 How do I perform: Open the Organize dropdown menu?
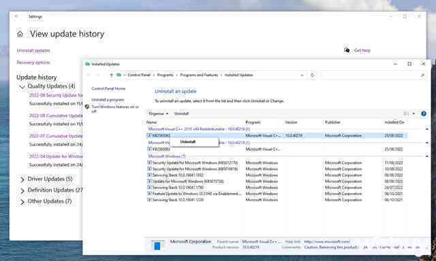coord(159,114)
